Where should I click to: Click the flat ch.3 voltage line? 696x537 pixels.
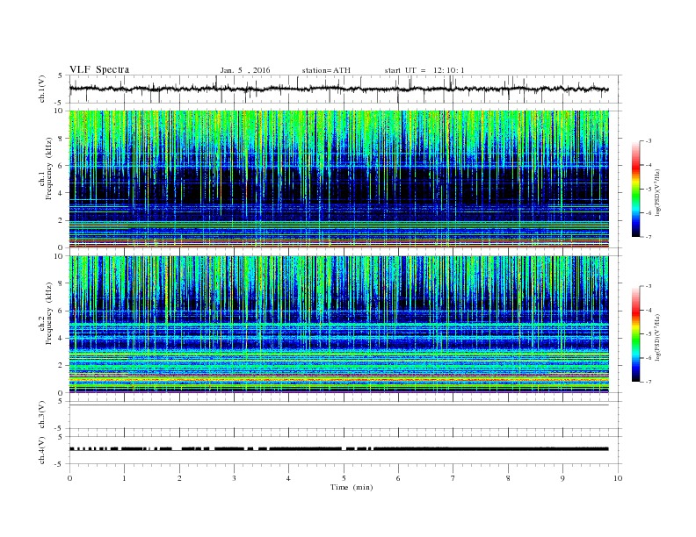pos(338,405)
